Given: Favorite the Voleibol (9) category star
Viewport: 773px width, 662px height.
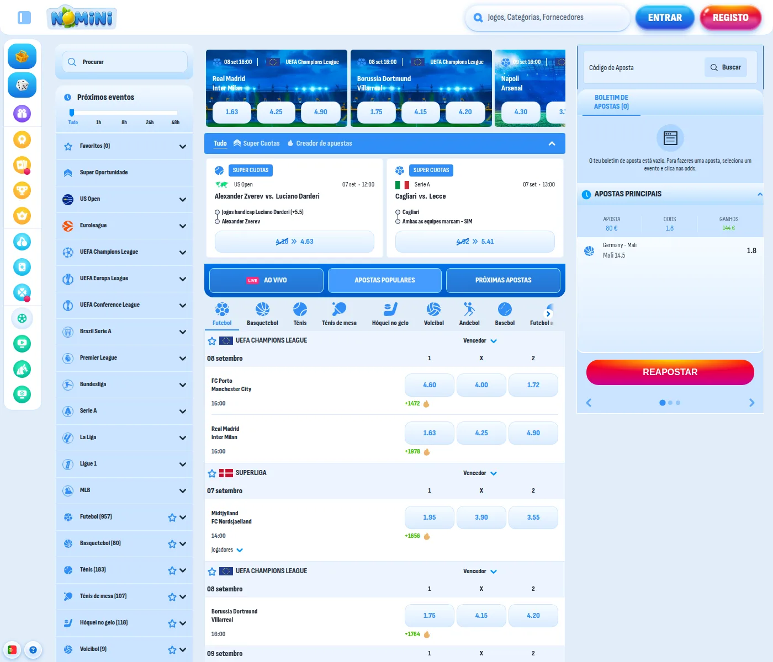Looking at the screenshot, I should tap(172, 650).
